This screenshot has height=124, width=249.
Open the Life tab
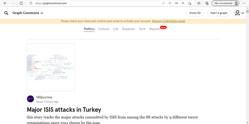click(x=116, y=29)
